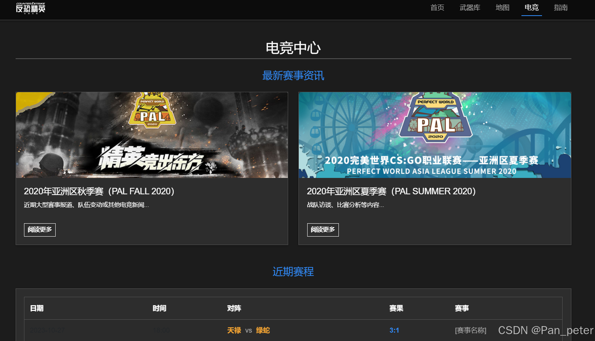Go to the 地图 page
The image size is (595, 341).
click(x=502, y=8)
